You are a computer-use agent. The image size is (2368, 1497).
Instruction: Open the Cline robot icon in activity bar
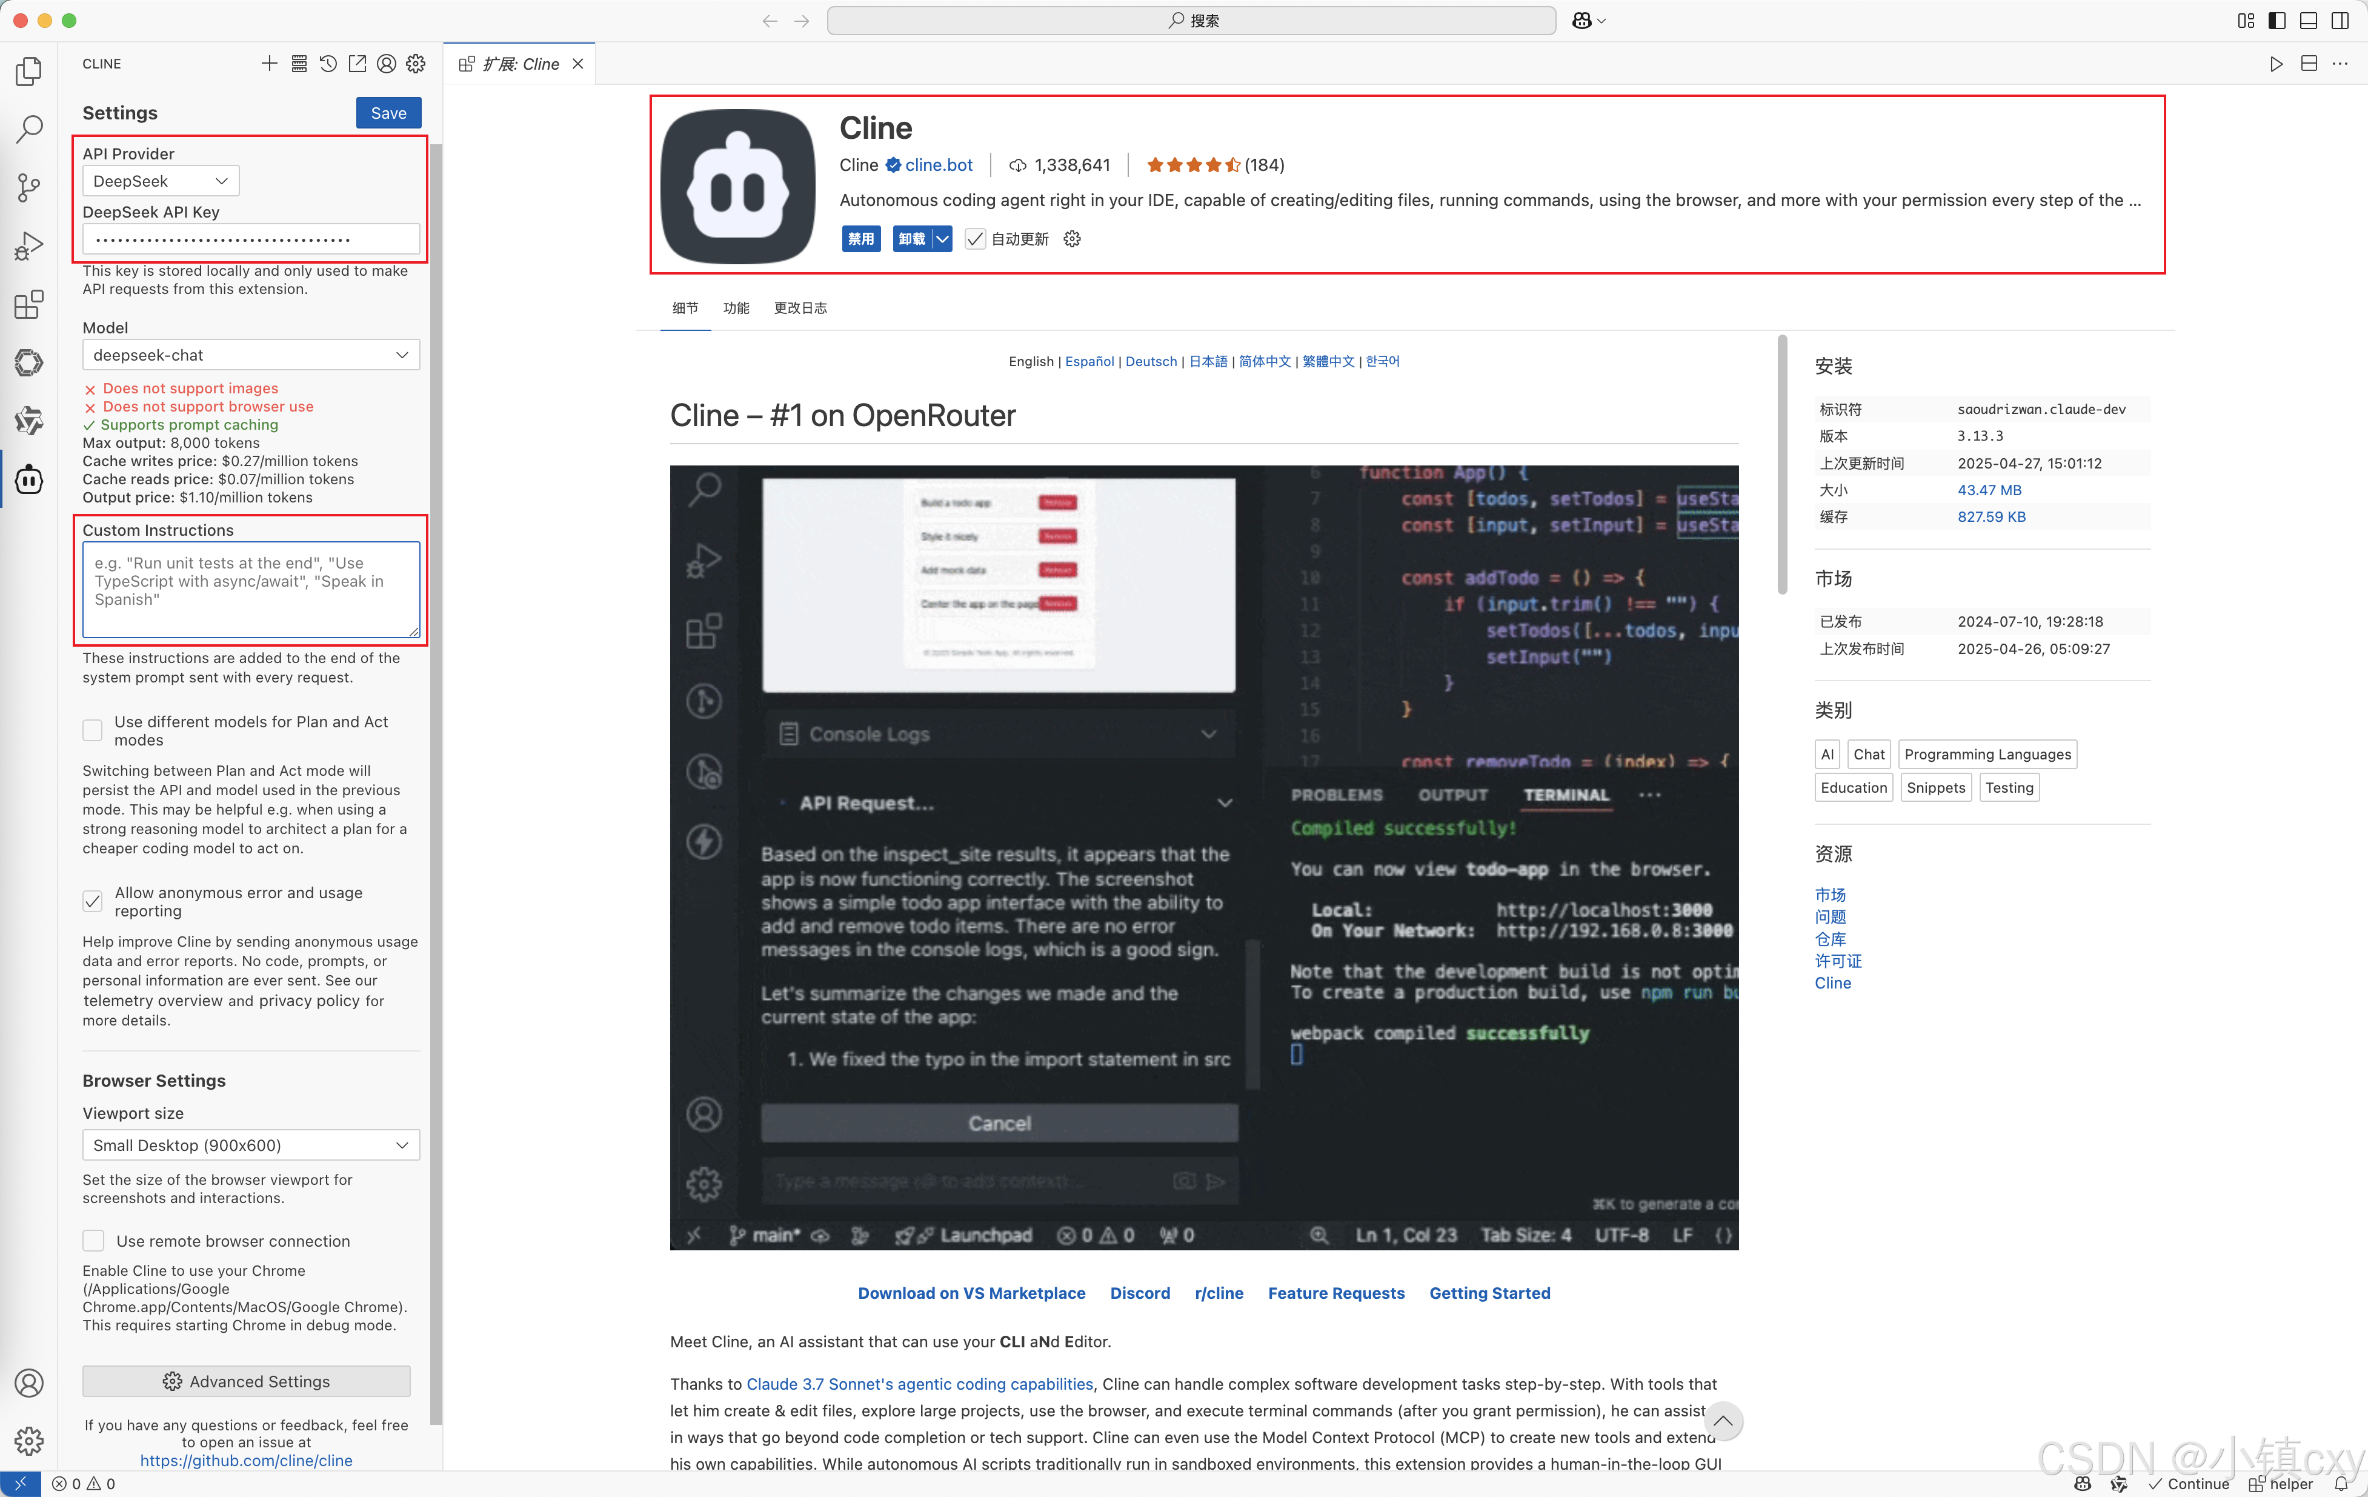(28, 480)
